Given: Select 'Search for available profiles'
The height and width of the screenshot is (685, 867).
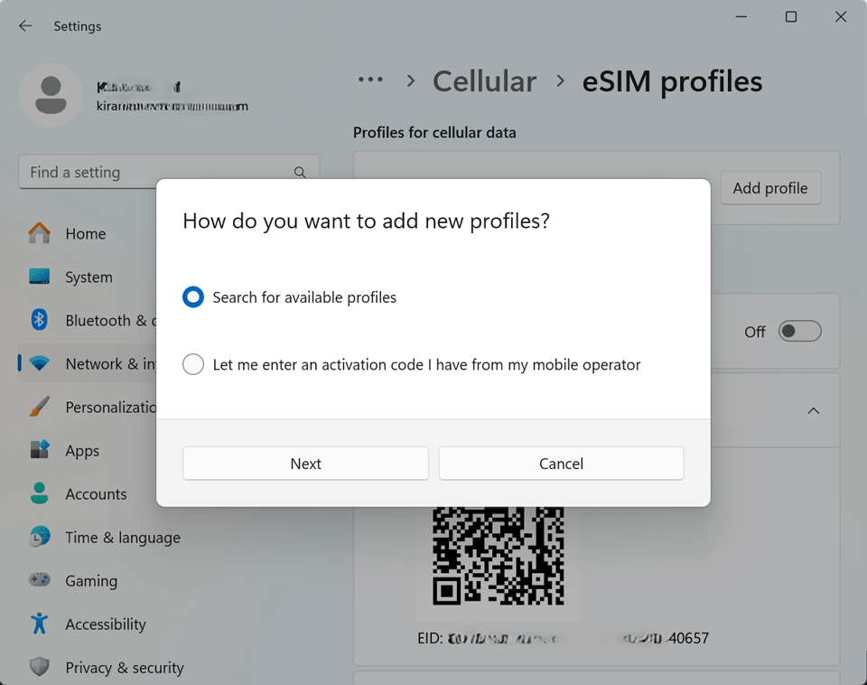Looking at the screenshot, I should click(192, 296).
